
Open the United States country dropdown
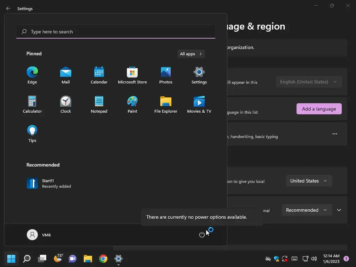click(309, 181)
